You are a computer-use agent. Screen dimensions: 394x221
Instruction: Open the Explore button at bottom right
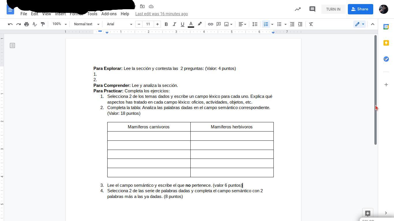click(368, 213)
